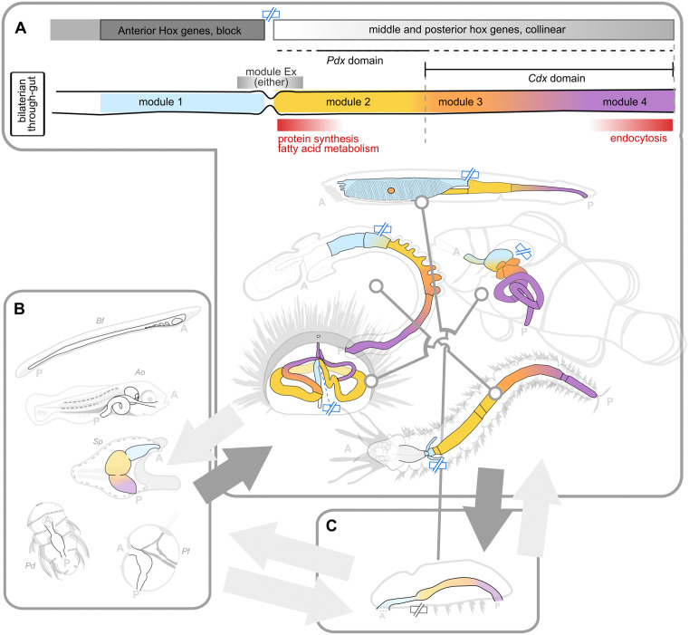The height and width of the screenshot is (635, 689).
Task: Click the 'Pf' species label
Action: (x=186, y=551)
